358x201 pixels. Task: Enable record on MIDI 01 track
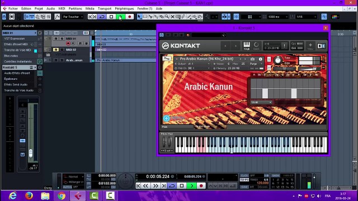coord(68,44)
